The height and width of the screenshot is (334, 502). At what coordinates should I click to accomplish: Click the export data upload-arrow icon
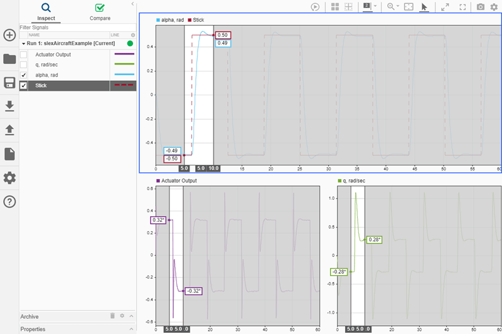[9, 130]
